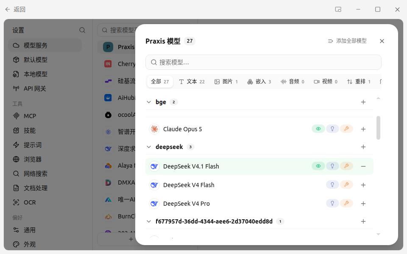The width and height of the screenshot is (407, 254).
Task: Add all deepseek group models
Action: pos(363,147)
